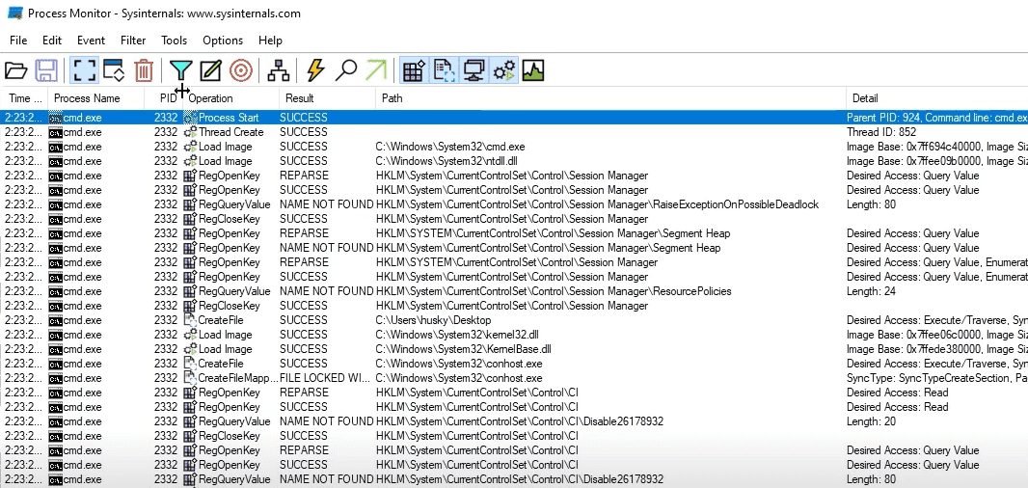Screen dimensions: 1028x488
Task: Click detail Thread ID: 852
Action: click(x=881, y=132)
